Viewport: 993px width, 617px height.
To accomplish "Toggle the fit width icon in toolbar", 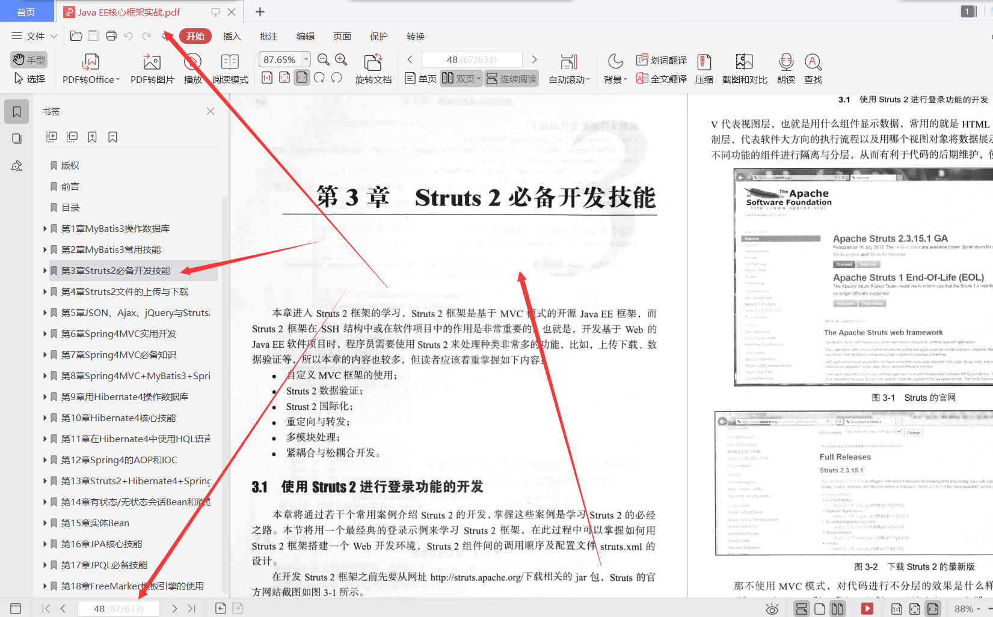I will coord(302,78).
